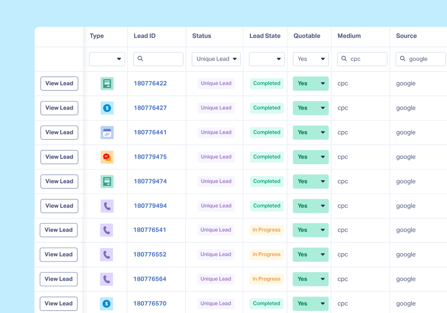This screenshot has height=313, width=447.
Task: Click the Unique Lead badge for lead 180779494
Action: [x=216, y=206]
